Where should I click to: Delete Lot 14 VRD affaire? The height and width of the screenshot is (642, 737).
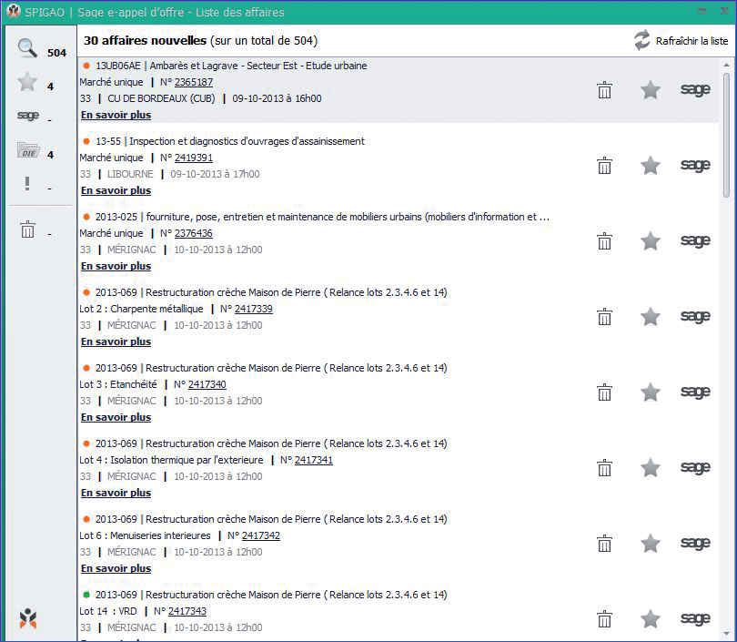(604, 619)
